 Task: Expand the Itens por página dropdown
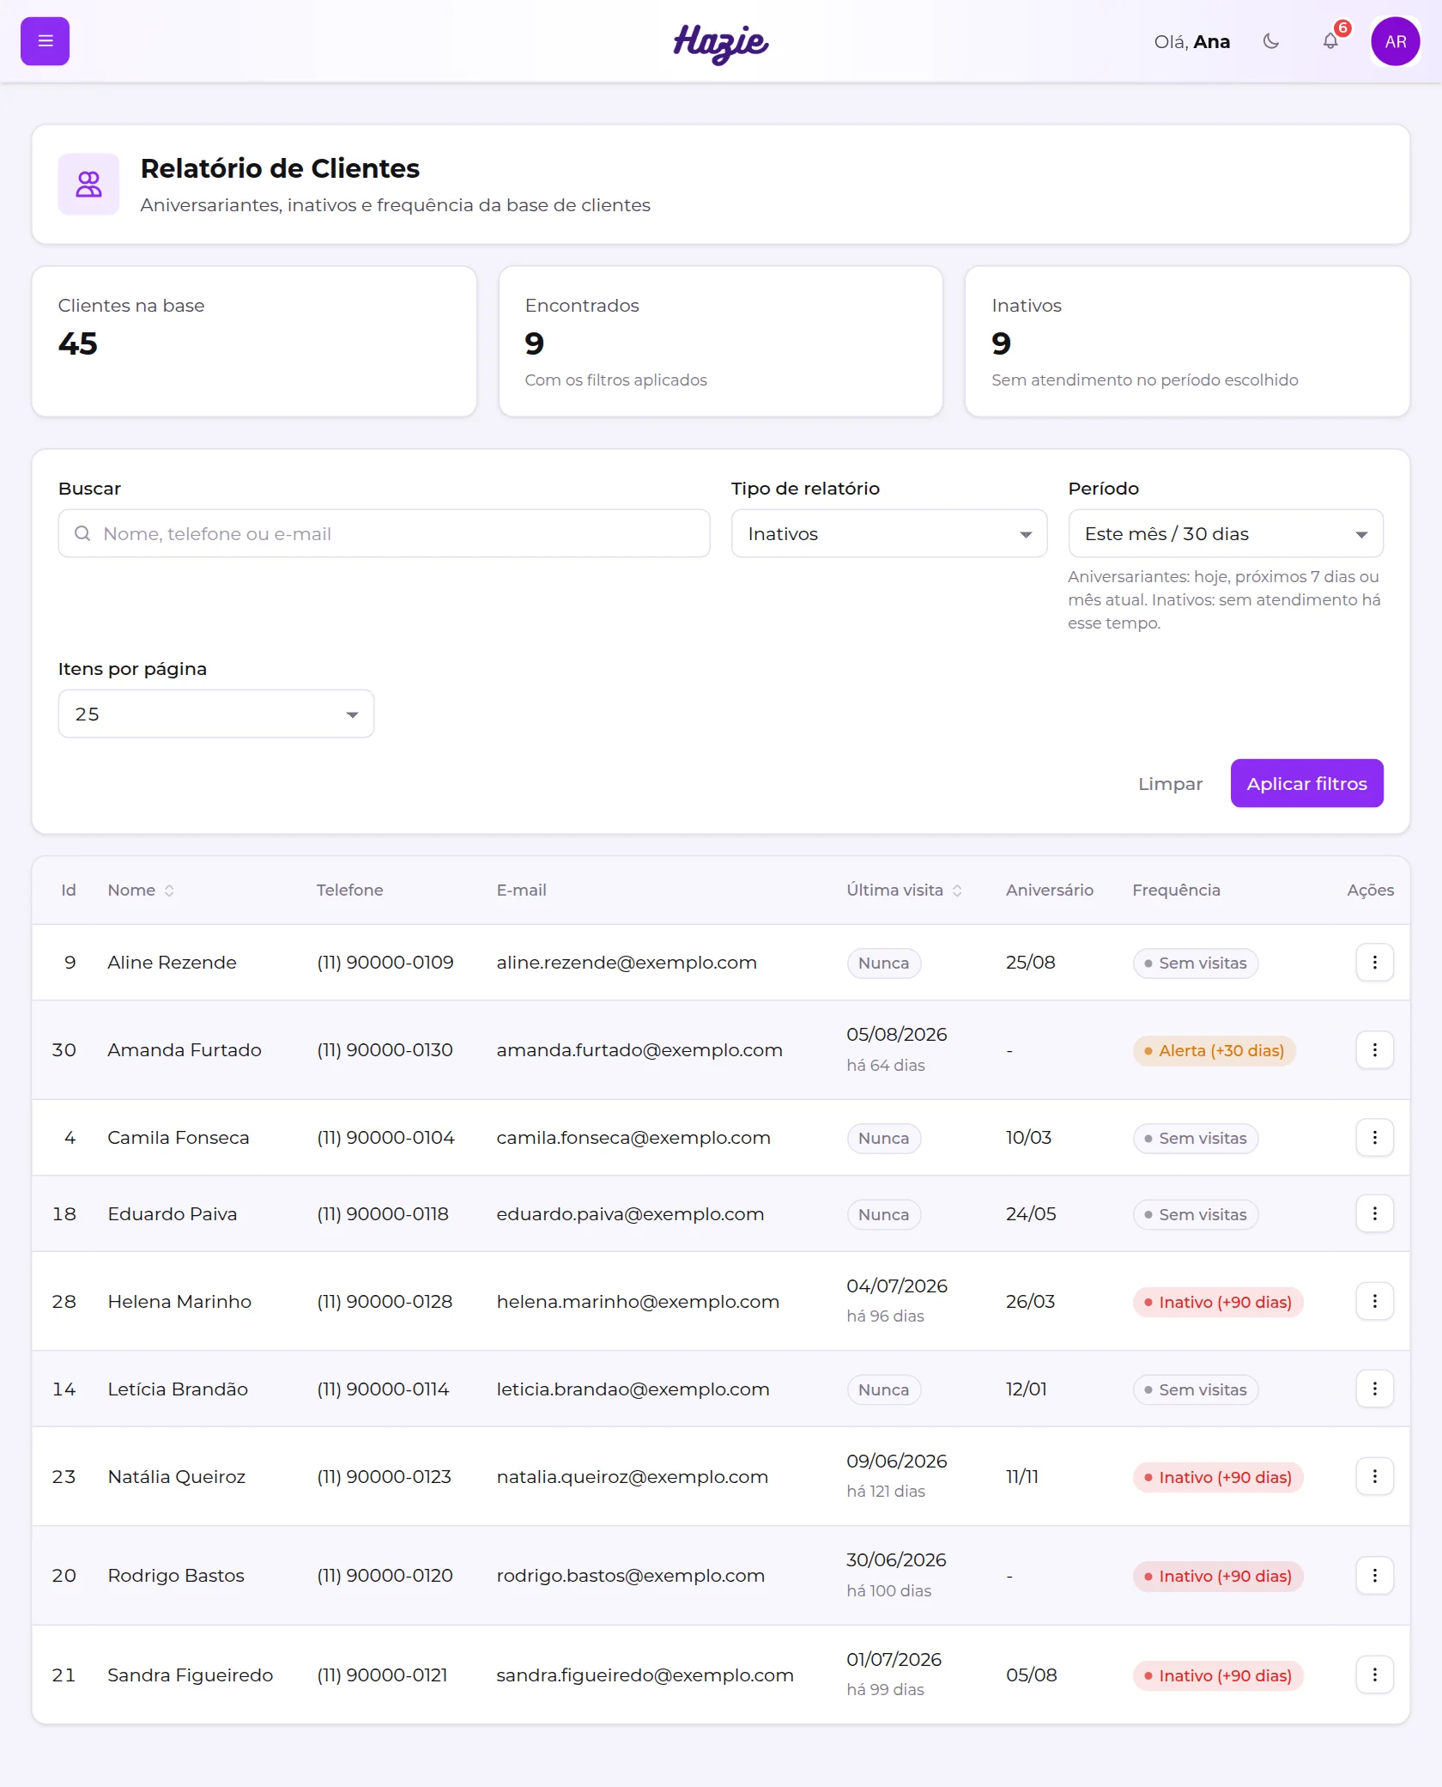pos(216,714)
